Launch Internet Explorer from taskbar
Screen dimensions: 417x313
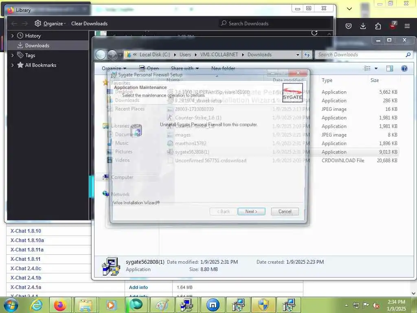pos(36,305)
